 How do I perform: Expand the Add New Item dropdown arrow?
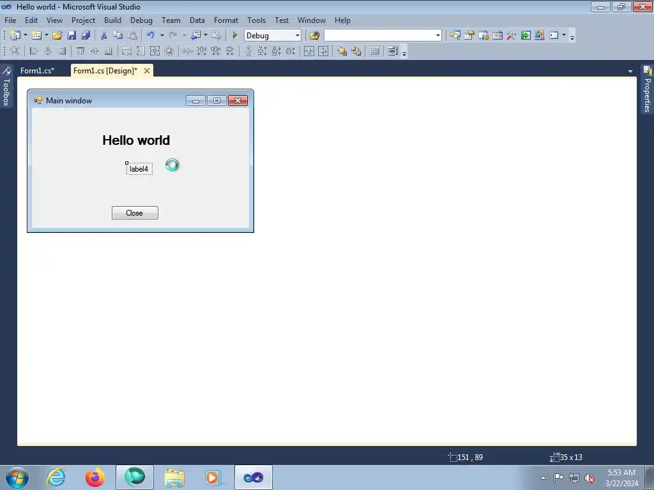click(x=46, y=36)
